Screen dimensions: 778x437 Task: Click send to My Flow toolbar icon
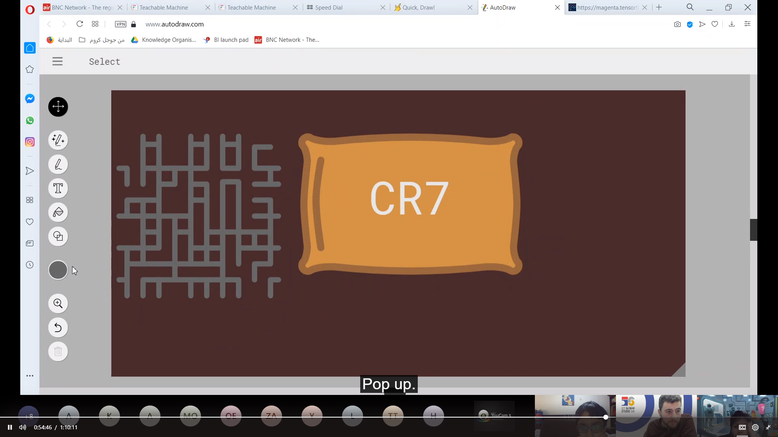(703, 24)
